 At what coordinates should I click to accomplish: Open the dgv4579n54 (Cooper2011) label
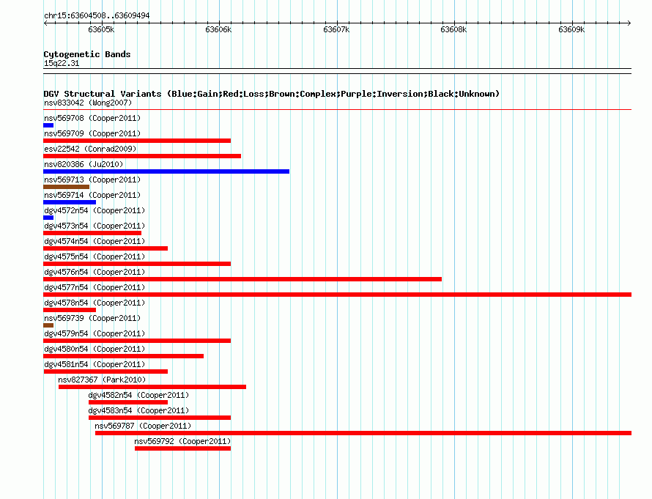click(x=95, y=333)
